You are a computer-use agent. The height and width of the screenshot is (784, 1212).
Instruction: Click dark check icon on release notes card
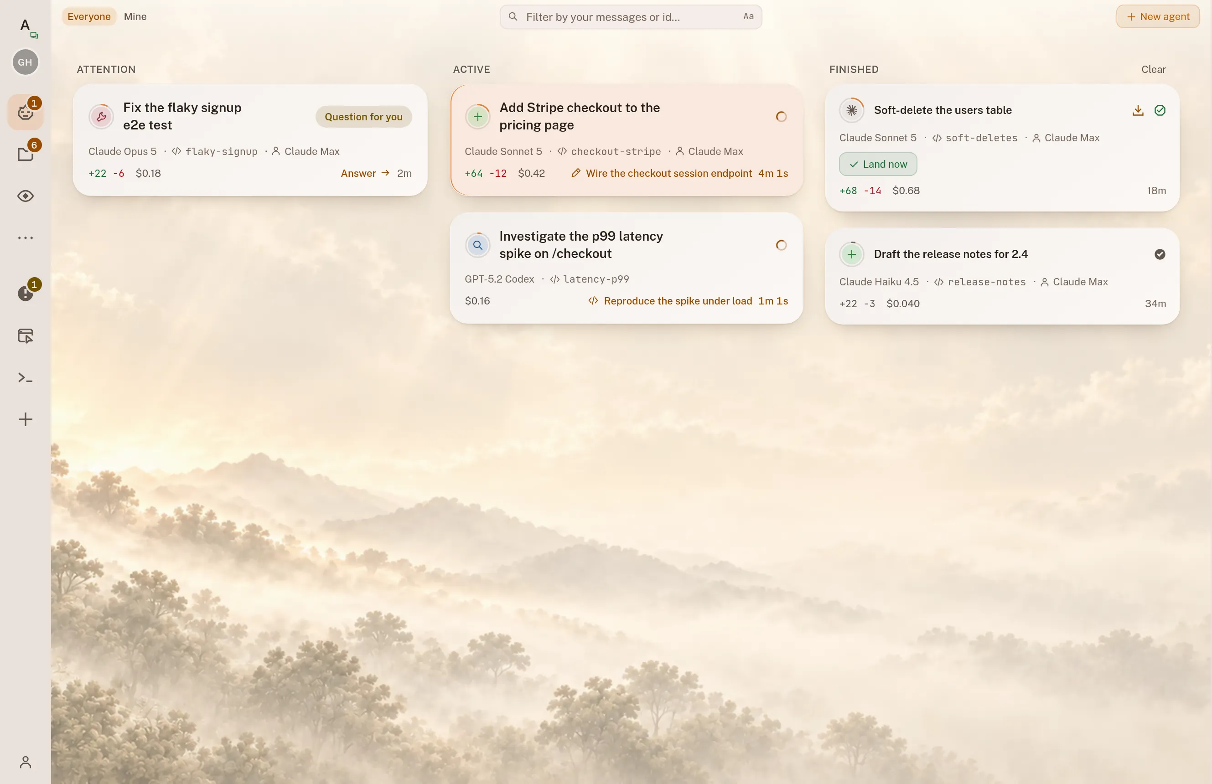[1160, 254]
